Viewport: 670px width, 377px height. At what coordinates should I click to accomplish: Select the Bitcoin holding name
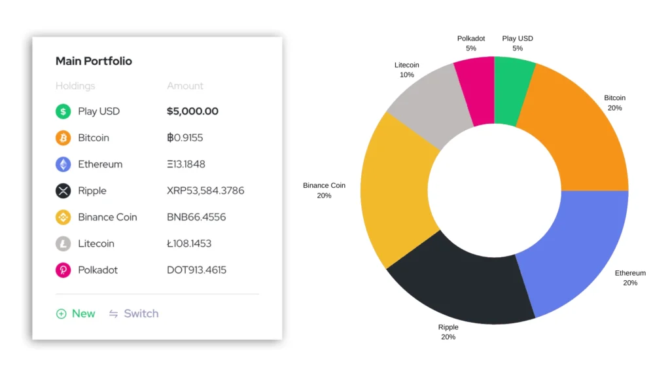point(94,138)
